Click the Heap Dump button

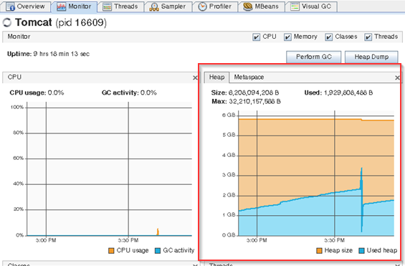(371, 57)
